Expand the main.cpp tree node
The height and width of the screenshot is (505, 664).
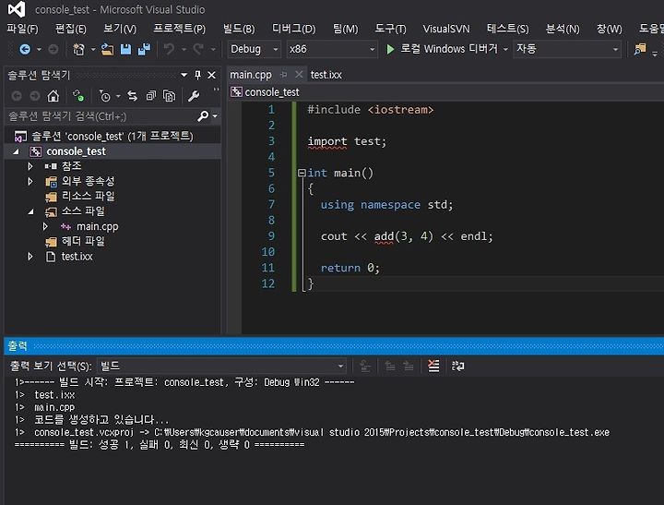point(45,226)
